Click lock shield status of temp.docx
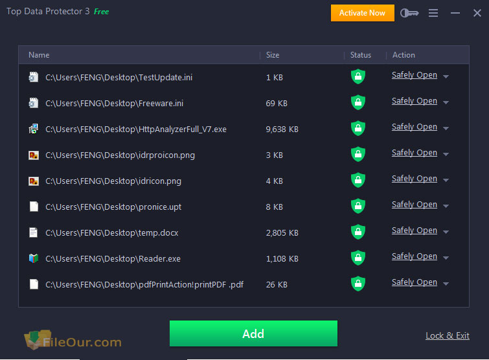Image resolution: width=489 pixels, height=360 pixels. point(358,232)
